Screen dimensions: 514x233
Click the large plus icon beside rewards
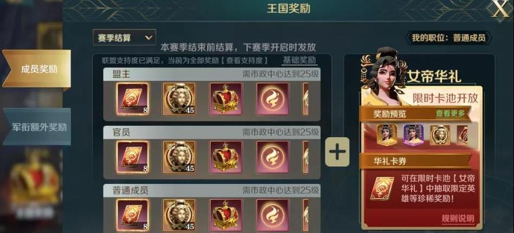coord(337,152)
